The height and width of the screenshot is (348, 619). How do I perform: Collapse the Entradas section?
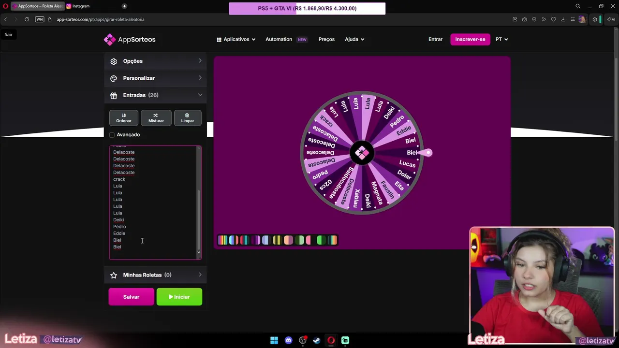156,95
